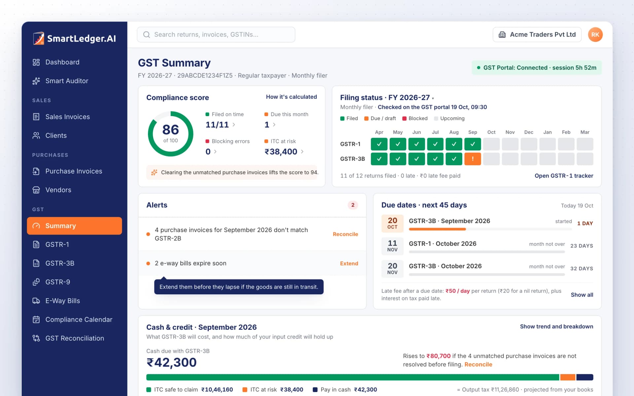Expand the Due this month chevron
This screenshot has width=634, height=396.
pos(274,125)
